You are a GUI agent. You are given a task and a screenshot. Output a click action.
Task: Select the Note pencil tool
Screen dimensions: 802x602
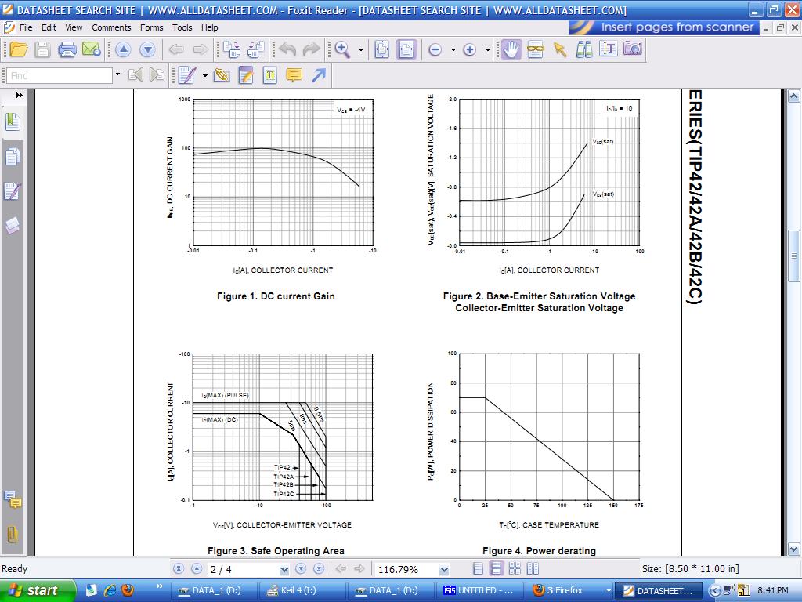[x=245, y=75]
